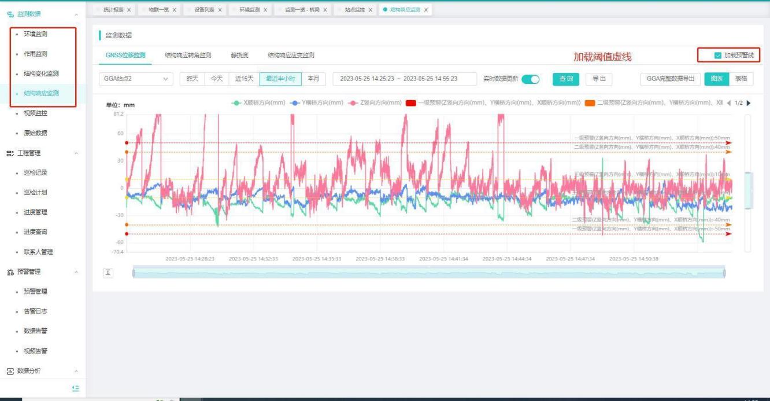Go to previous legend page arrow
This screenshot has width=770, height=401.
[728, 103]
